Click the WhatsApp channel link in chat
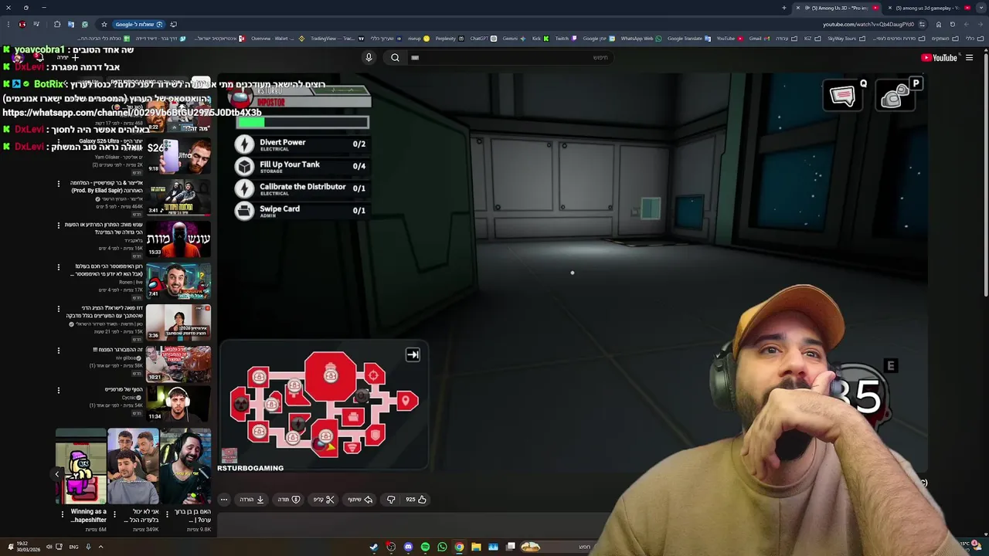 [132, 113]
